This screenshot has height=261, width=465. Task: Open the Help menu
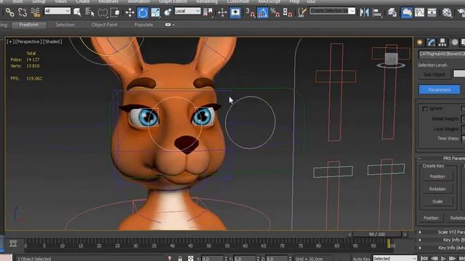(x=294, y=1)
